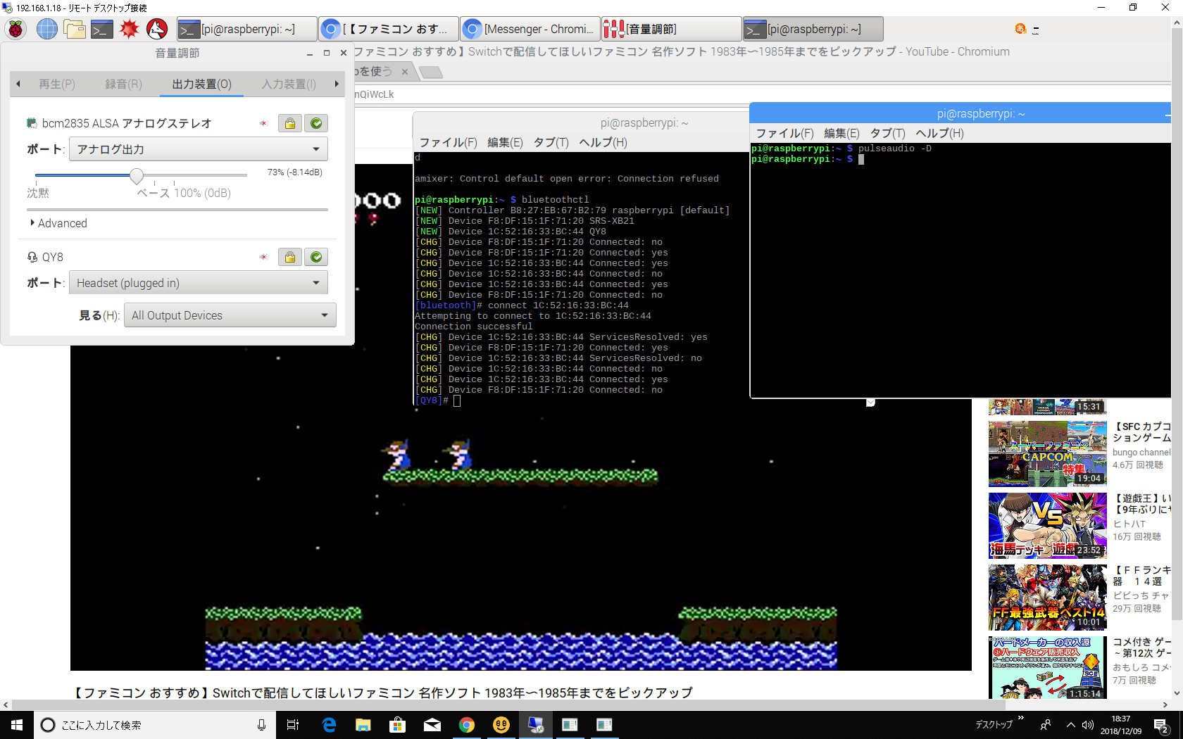
Task: Toggle channel lock for bcm2835 ALSA
Action: coord(289,123)
